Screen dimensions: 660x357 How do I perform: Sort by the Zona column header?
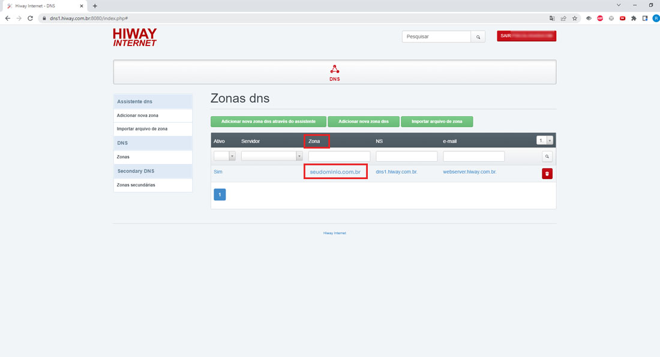click(314, 141)
